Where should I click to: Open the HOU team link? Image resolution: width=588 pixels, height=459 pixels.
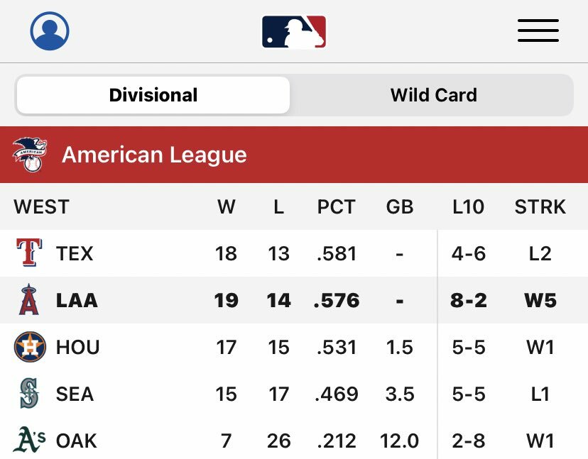click(x=77, y=347)
